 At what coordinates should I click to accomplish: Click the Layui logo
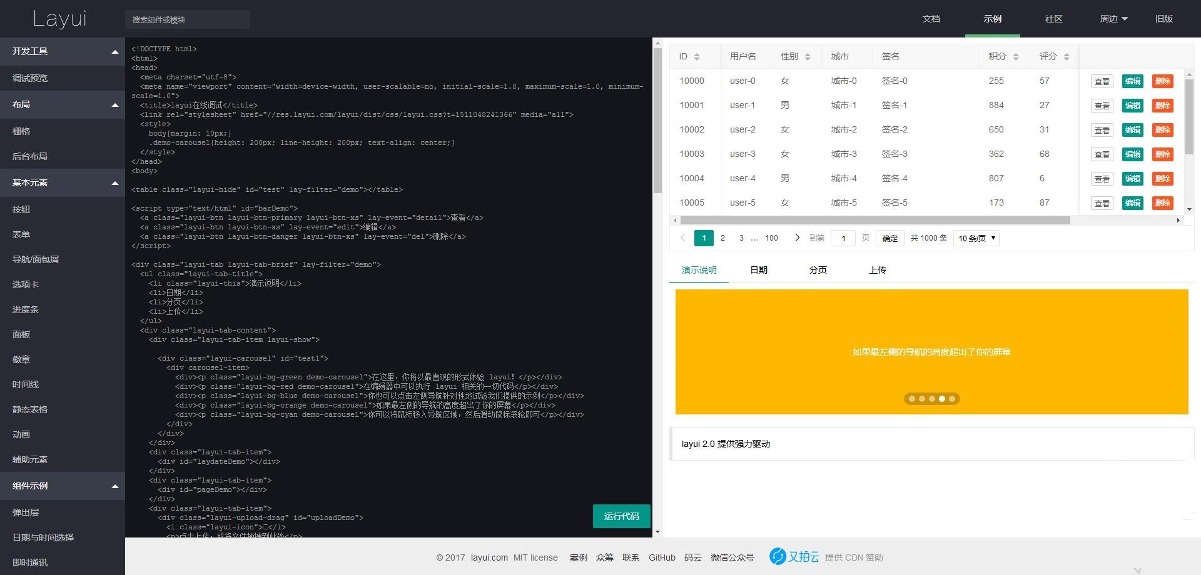(x=60, y=19)
